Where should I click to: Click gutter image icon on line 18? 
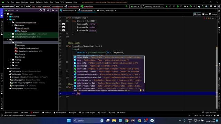click(64, 30)
